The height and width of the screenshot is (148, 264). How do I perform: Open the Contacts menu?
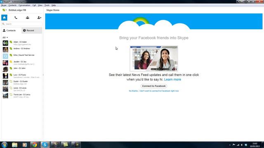click(12, 5)
